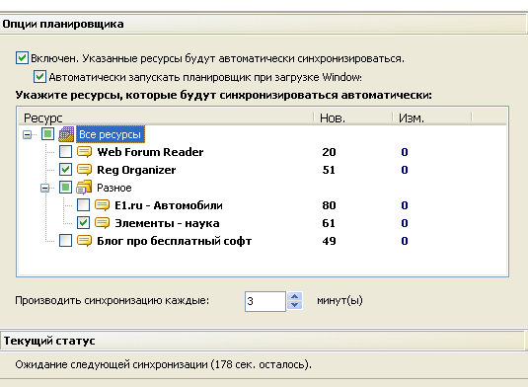
Task: Check the Web Forum Reader checkbox
Action: pyautogui.click(x=65, y=152)
